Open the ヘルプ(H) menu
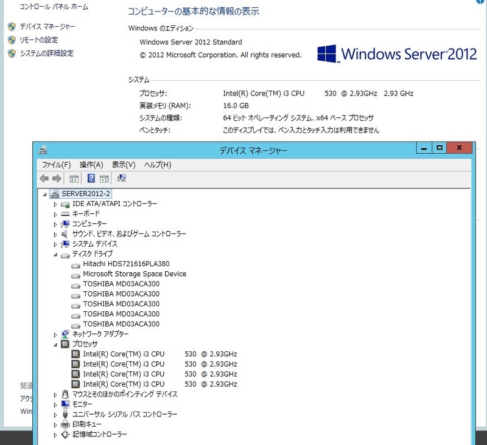The height and width of the screenshot is (445, 487). click(158, 165)
